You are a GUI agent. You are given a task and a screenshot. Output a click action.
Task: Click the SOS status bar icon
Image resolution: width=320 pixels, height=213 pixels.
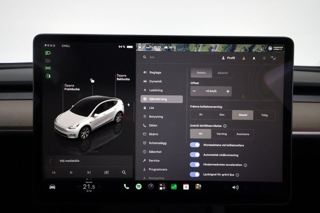point(148,48)
